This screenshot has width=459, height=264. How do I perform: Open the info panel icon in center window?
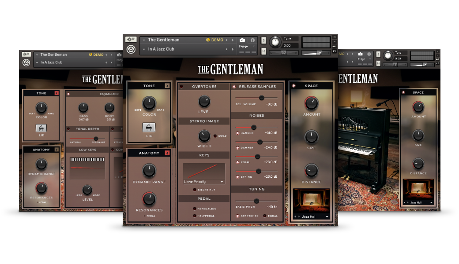(x=252, y=40)
